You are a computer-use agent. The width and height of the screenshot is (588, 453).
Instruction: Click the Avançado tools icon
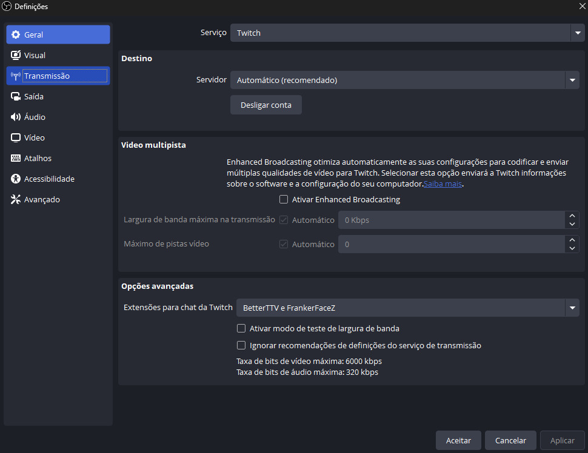[x=16, y=199]
